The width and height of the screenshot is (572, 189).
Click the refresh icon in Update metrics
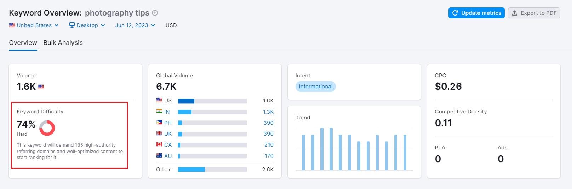tap(455, 13)
